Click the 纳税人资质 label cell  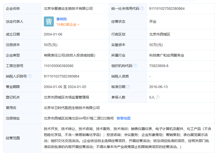click(x=128, y=76)
